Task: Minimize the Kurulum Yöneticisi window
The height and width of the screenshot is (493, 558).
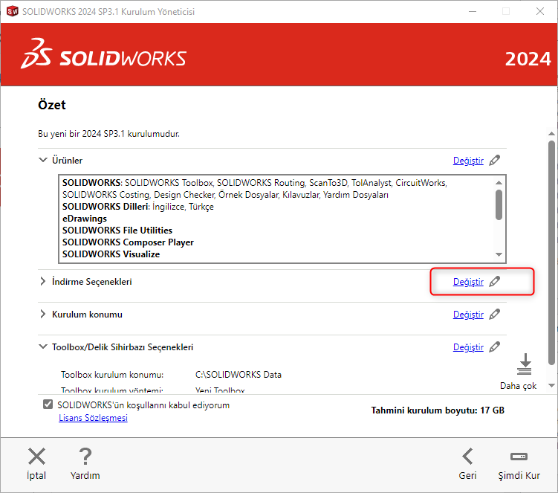Action: [473, 11]
